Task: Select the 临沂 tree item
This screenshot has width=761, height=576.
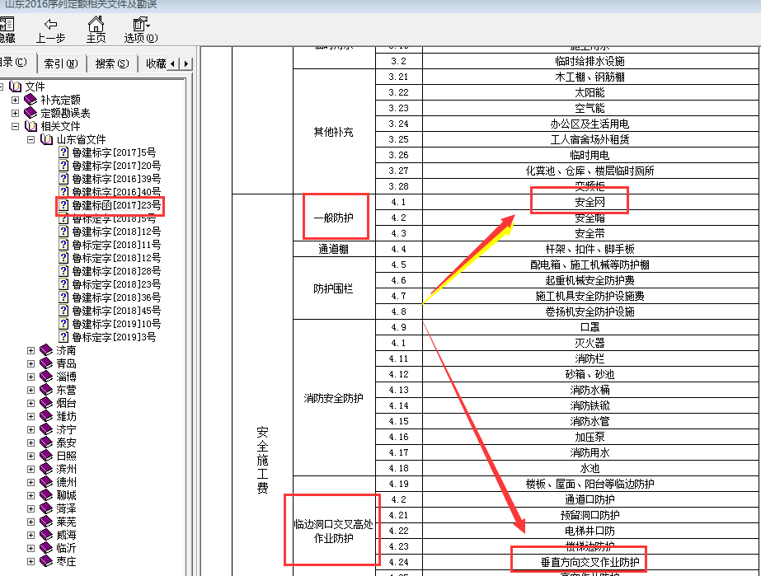Action: coord(67,548)
